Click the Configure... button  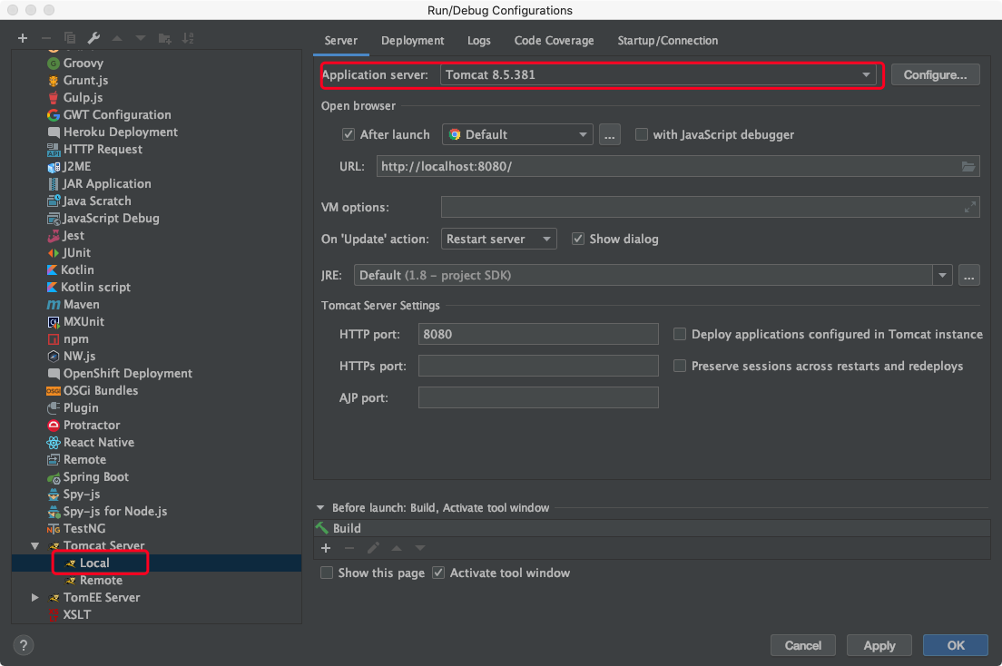935,74
